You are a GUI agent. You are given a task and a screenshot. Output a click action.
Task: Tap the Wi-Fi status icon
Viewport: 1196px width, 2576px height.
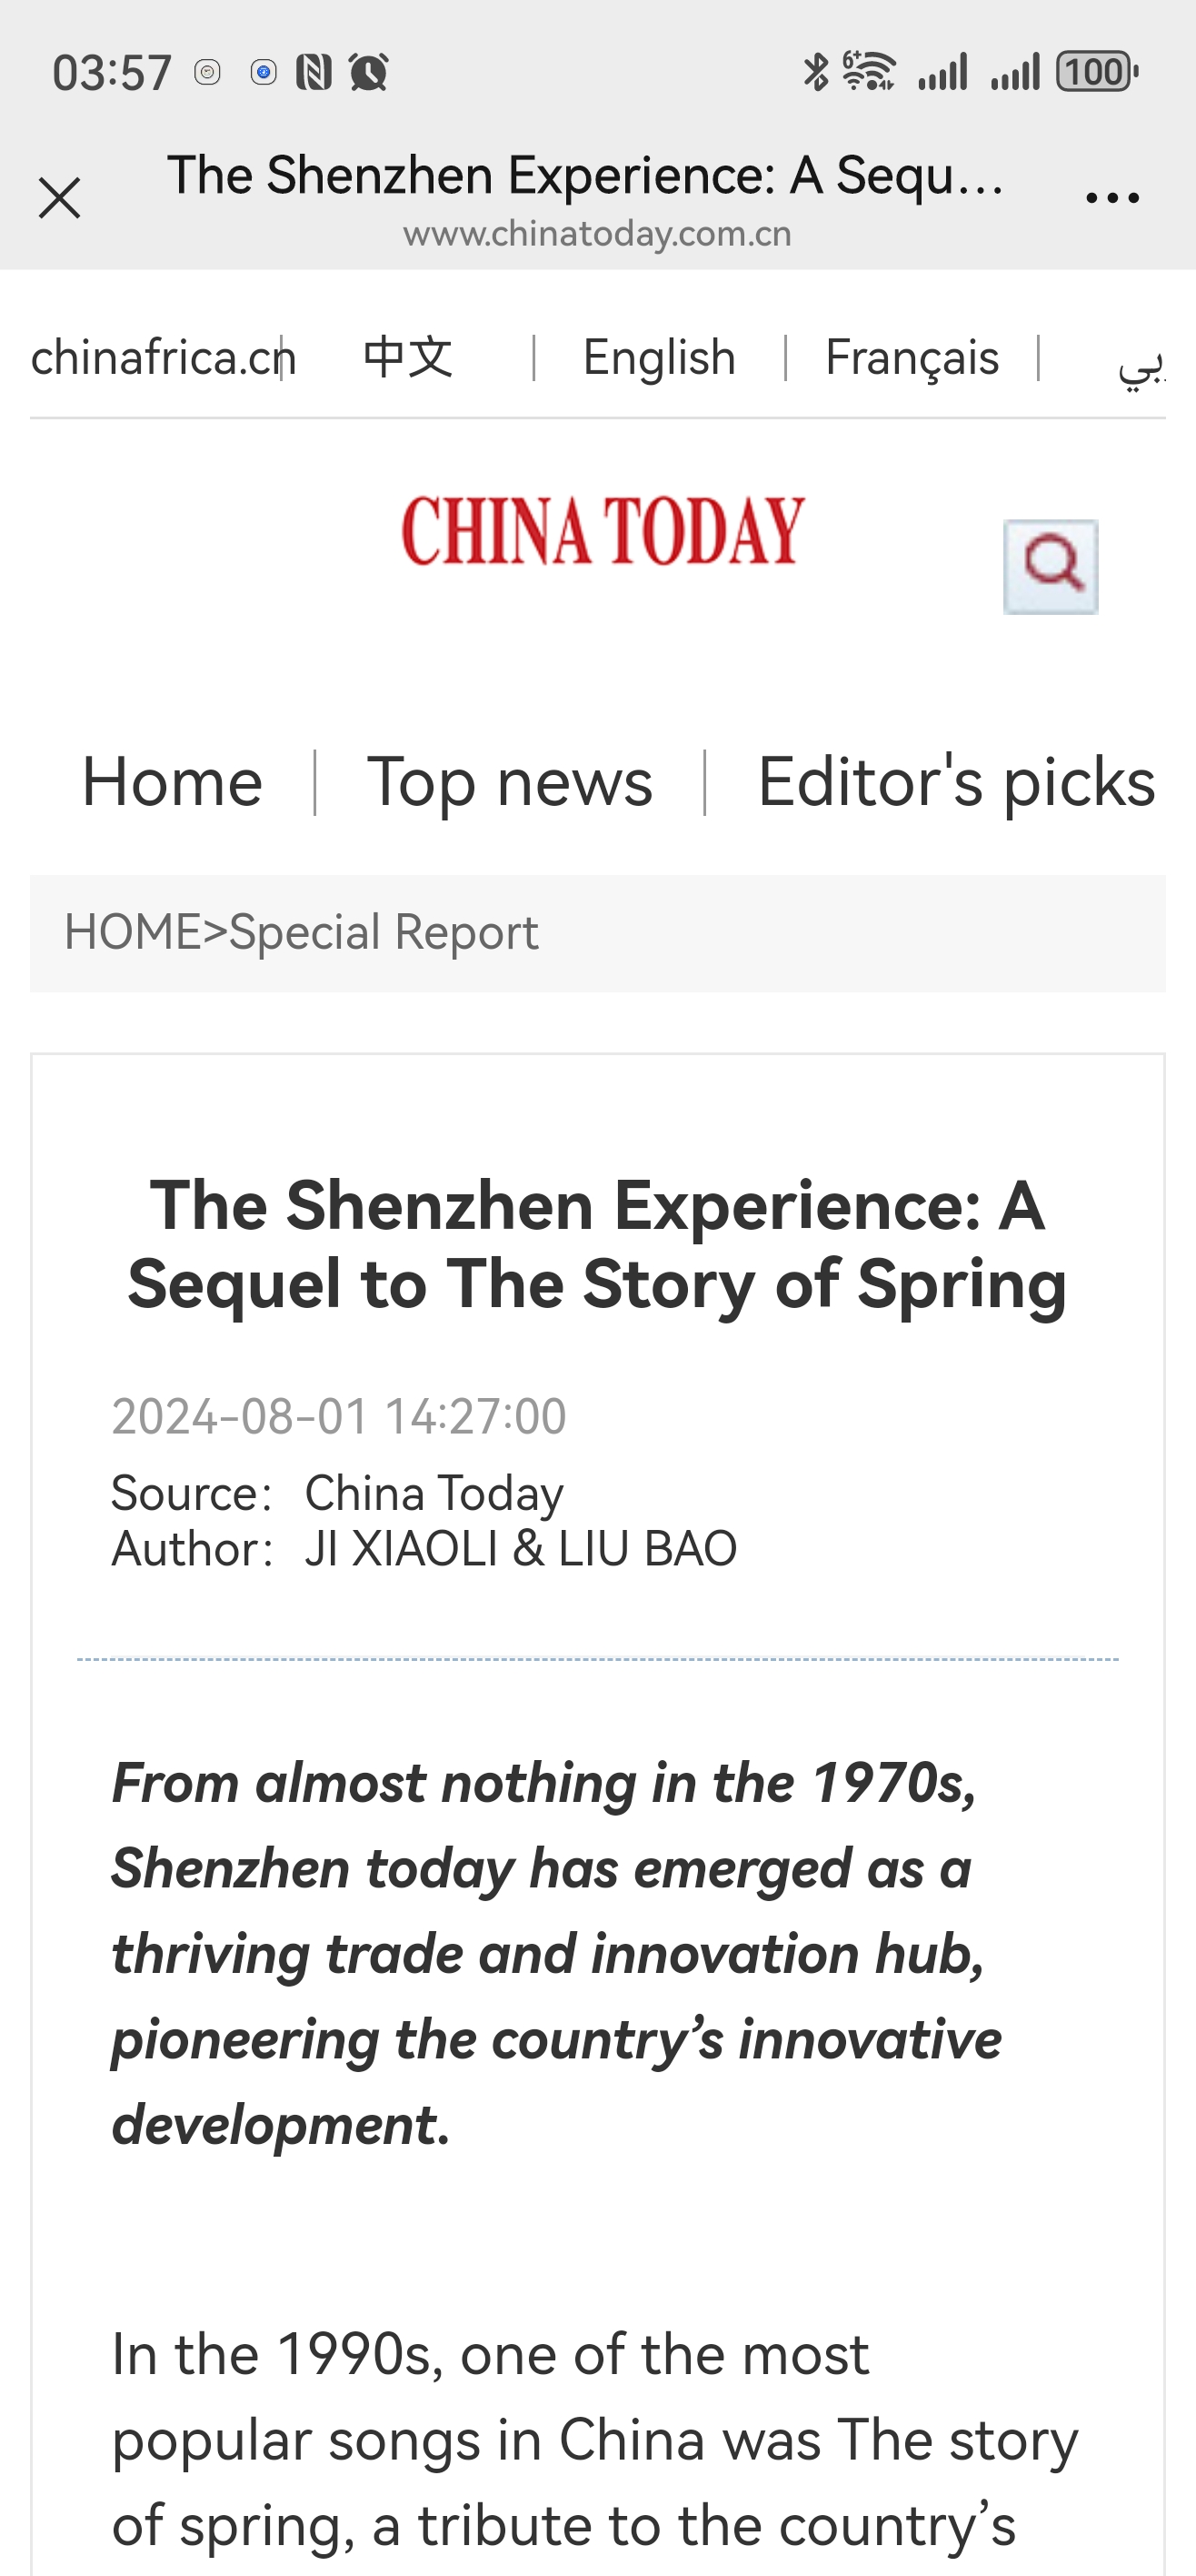click(x=868, y=72)
